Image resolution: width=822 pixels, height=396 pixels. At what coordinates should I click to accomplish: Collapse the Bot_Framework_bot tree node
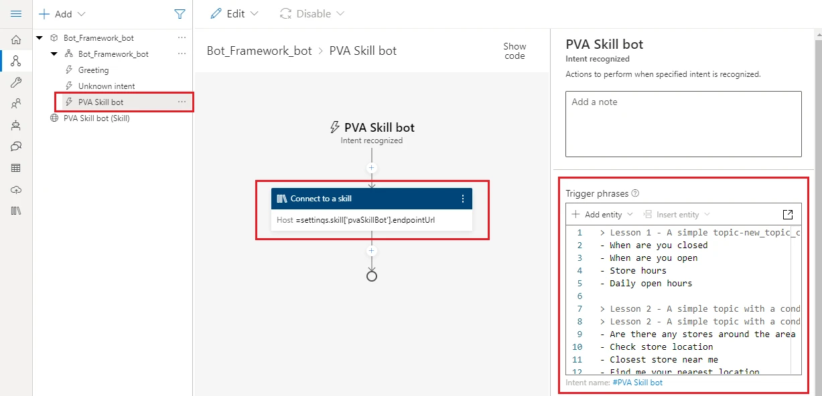[38, 37]
